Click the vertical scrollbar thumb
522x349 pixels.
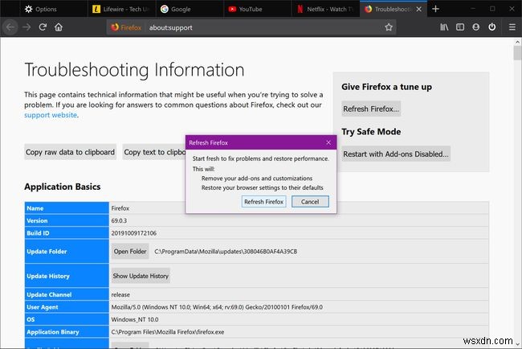click(x=517, y=52)
